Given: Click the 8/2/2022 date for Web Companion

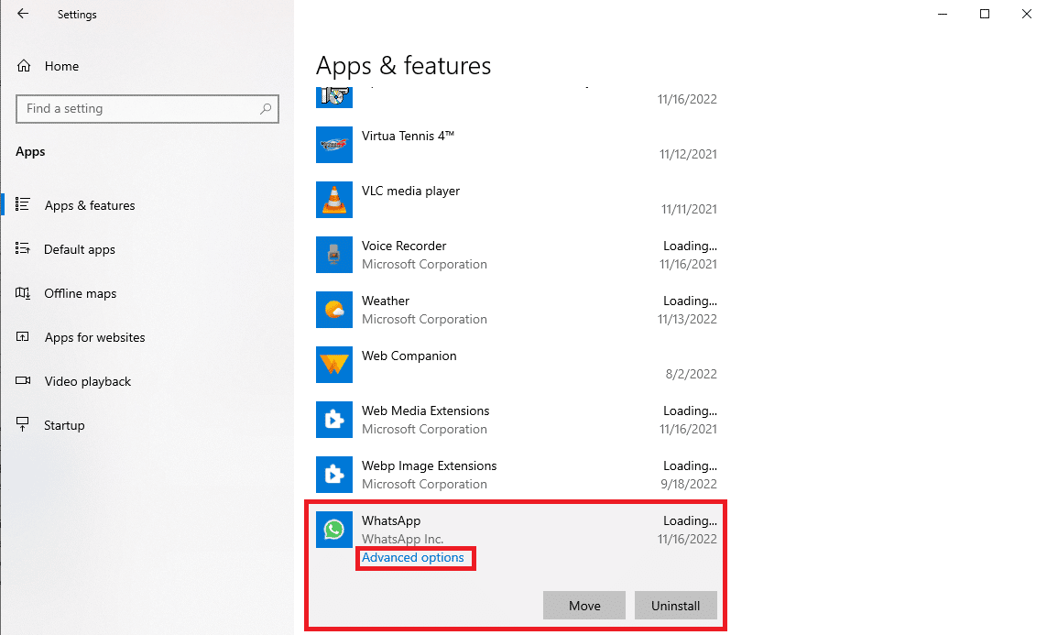Looking at the screenshot, I should [691, 374].
